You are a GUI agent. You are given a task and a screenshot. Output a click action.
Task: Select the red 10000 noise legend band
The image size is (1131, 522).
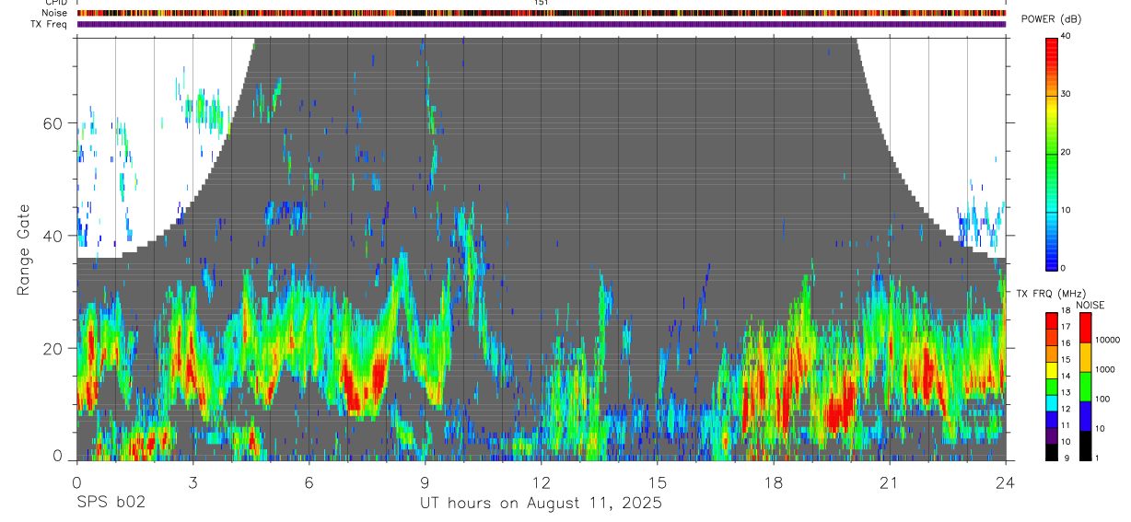[1084, 328]
